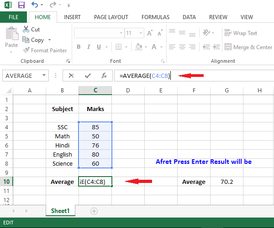Click Merge & Center button

point(248,47)
